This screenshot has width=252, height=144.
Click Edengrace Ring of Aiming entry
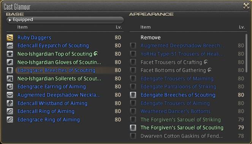click(65, 120)
